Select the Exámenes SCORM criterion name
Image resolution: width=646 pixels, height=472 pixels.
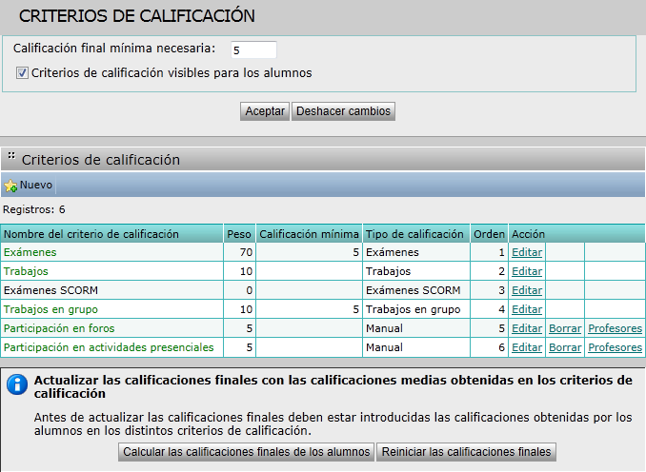point(50,290)
